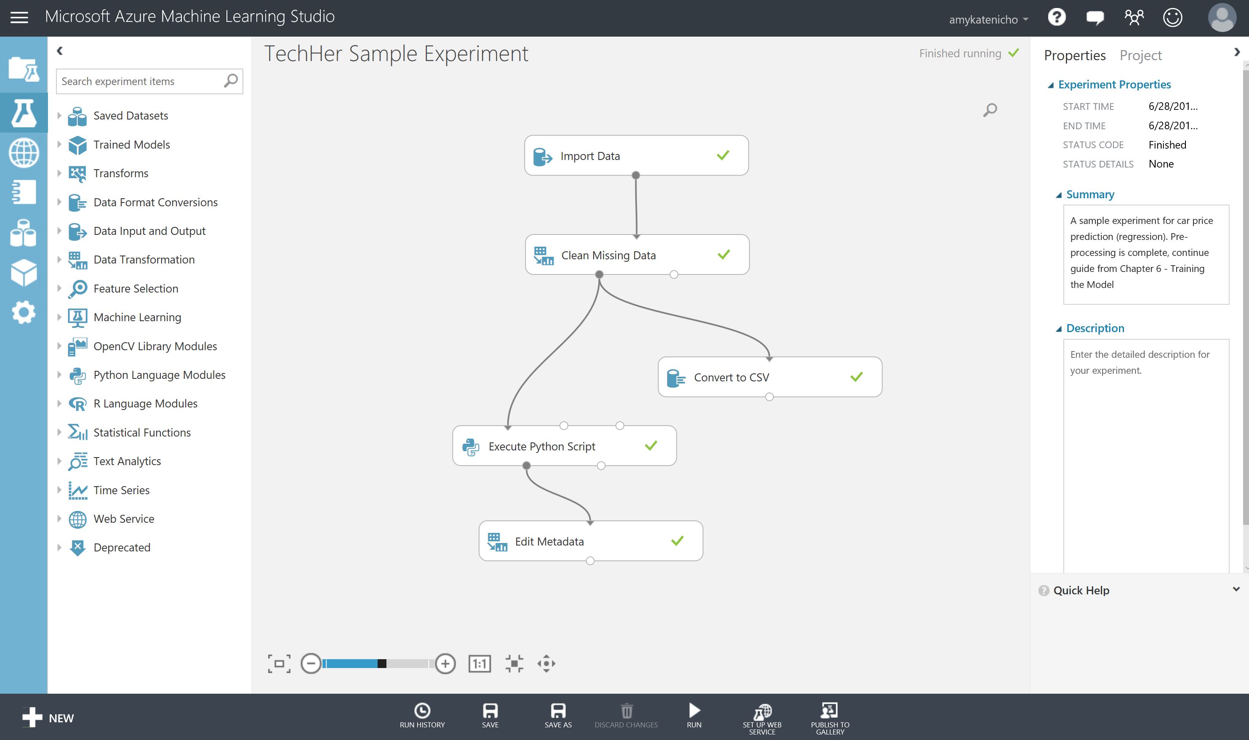Open the hamburger menu
This screenshot has width=1249, height=740.
coord(19,18)
